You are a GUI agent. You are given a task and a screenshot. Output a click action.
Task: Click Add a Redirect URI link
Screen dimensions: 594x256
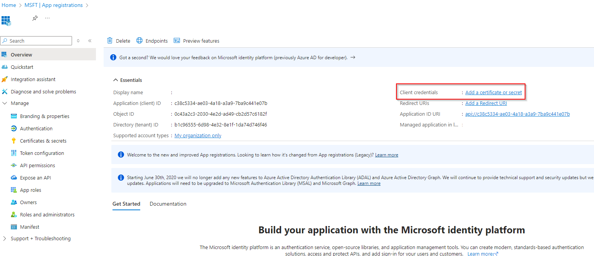point(486,103)
